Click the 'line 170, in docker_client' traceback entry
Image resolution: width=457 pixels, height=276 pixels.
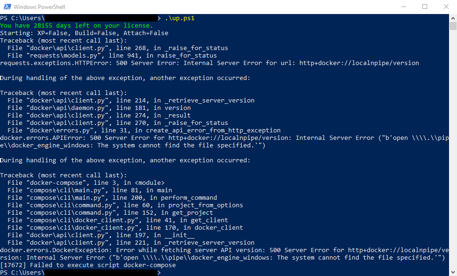[125, 228]
